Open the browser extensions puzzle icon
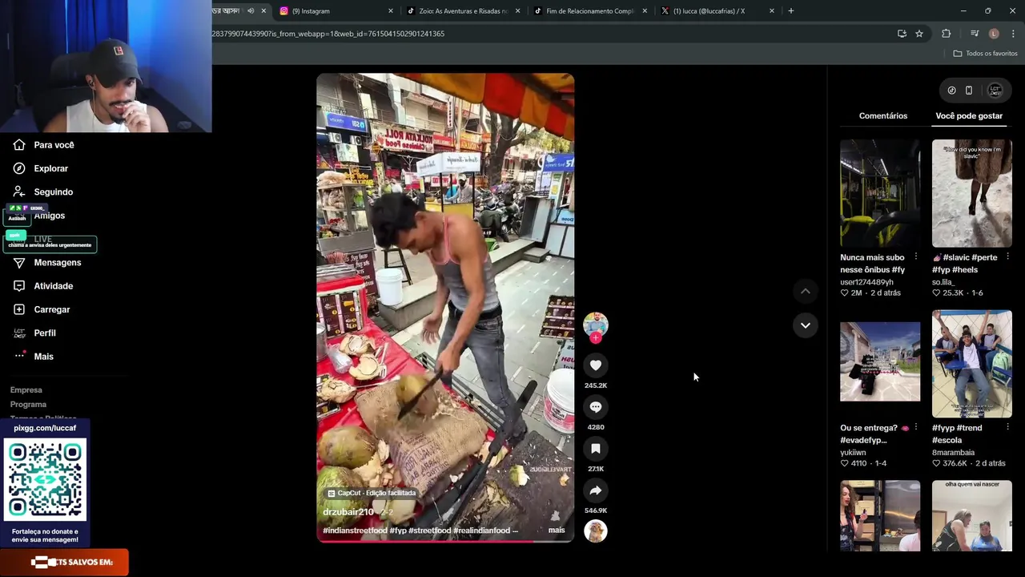 pyautogui.click(x=947, y=34)
